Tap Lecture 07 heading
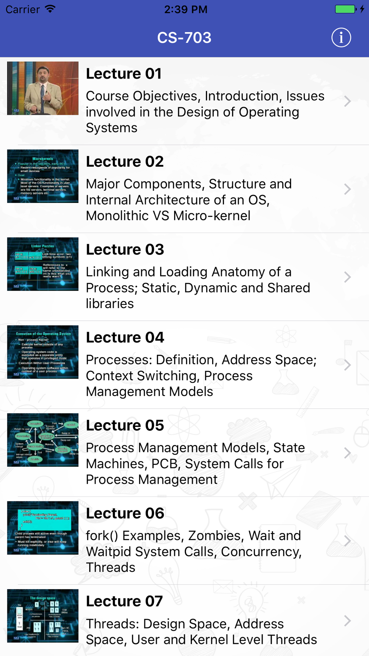This screenshot has width=369, height=656. 124,601
